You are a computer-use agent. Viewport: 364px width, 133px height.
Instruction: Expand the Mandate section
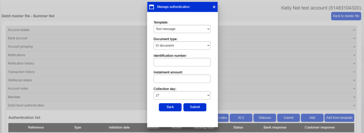pos(181,97)
